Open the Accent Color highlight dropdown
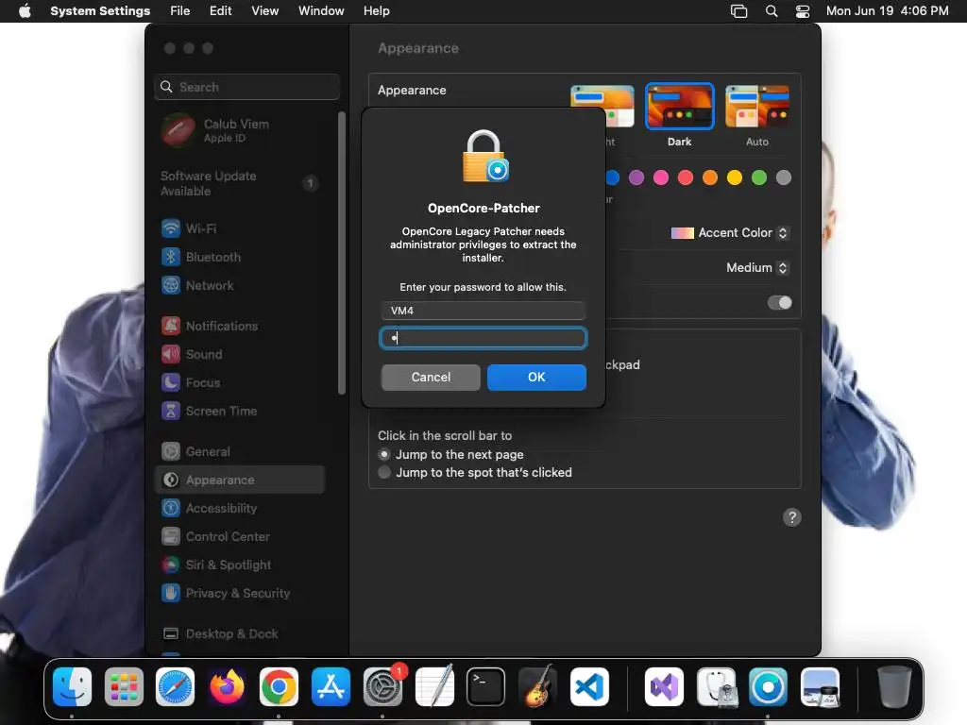Image resolution: width=967 pixels, height=725 pixels. (730, 233)
